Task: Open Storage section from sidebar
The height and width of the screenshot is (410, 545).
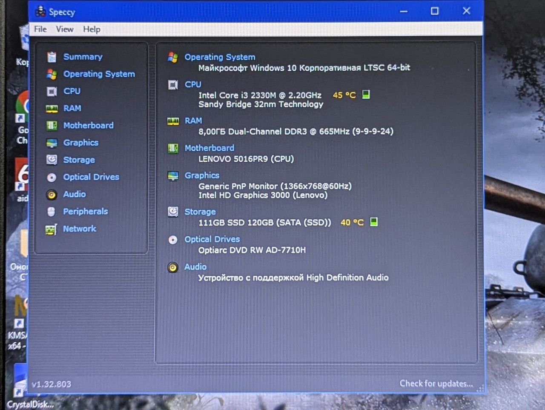Action: 79,160
